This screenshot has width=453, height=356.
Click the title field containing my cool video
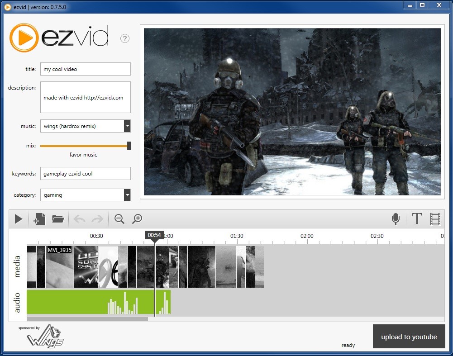(85, 69)
